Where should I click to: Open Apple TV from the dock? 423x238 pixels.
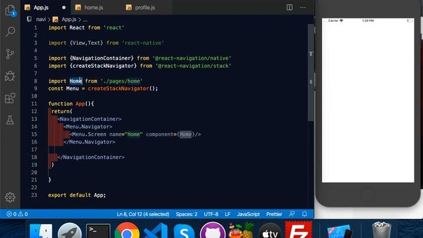[x=270, y=231]
